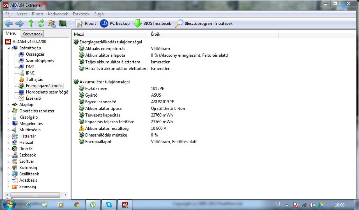Open the users toolbar icon

coord(52,24)
